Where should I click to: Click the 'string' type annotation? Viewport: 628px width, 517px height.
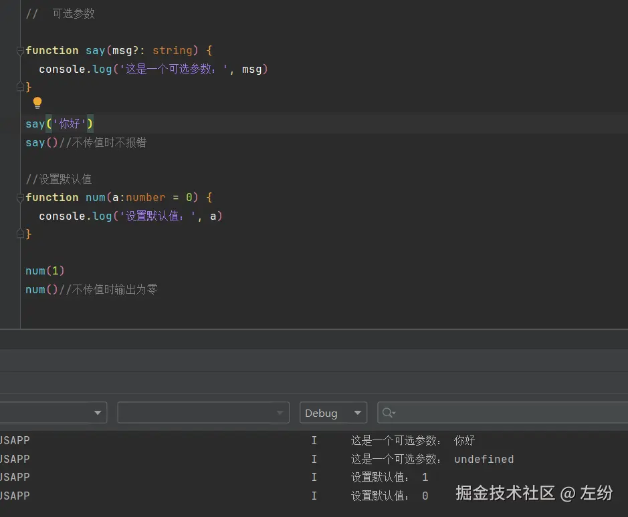point(173,50)
